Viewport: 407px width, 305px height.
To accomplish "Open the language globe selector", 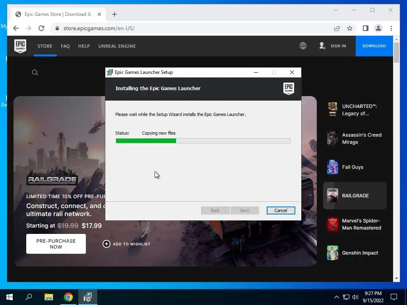I will (303, 46).
